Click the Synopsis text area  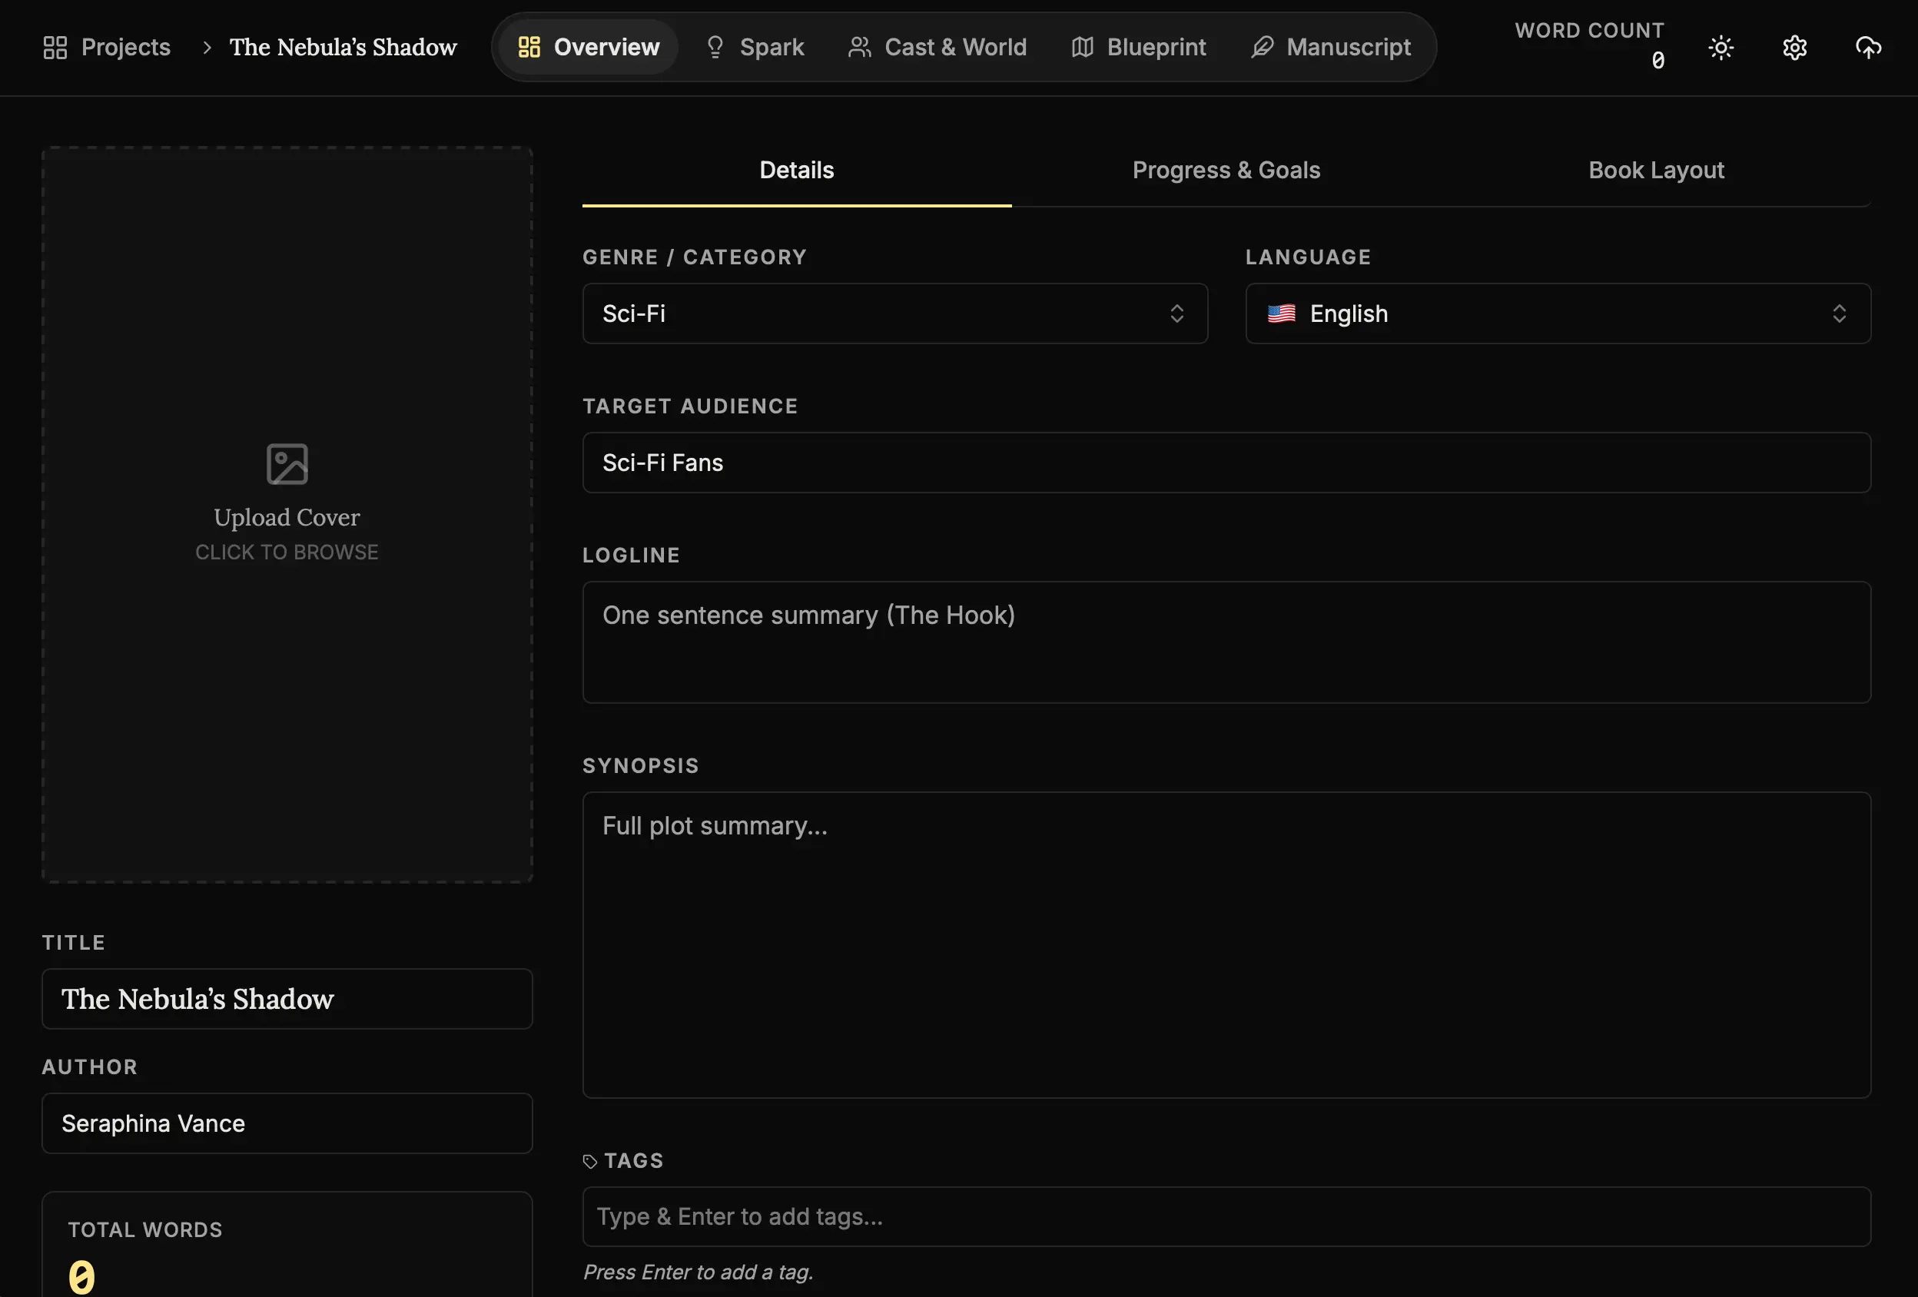[x=1226, y=944]
